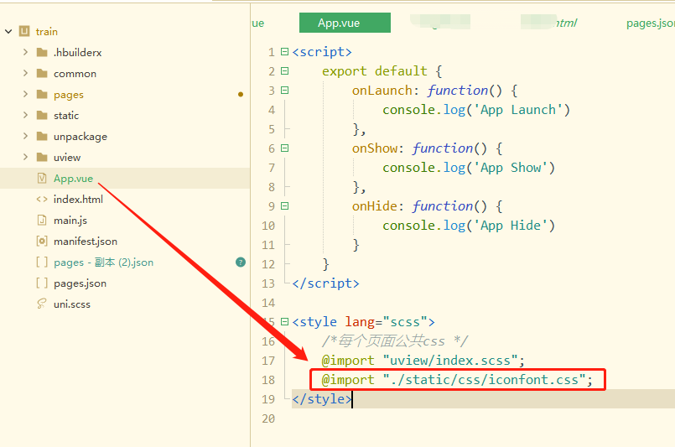
Task: Click the App.vue file icon
Action: [42, 178]
